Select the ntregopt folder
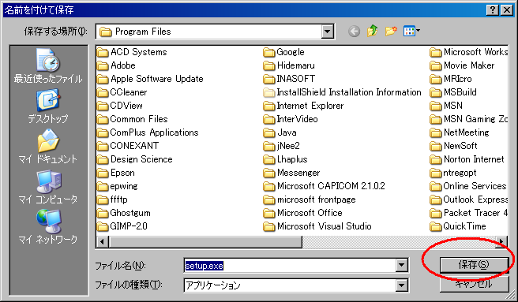The image size is (518, 302). (453, 173)
